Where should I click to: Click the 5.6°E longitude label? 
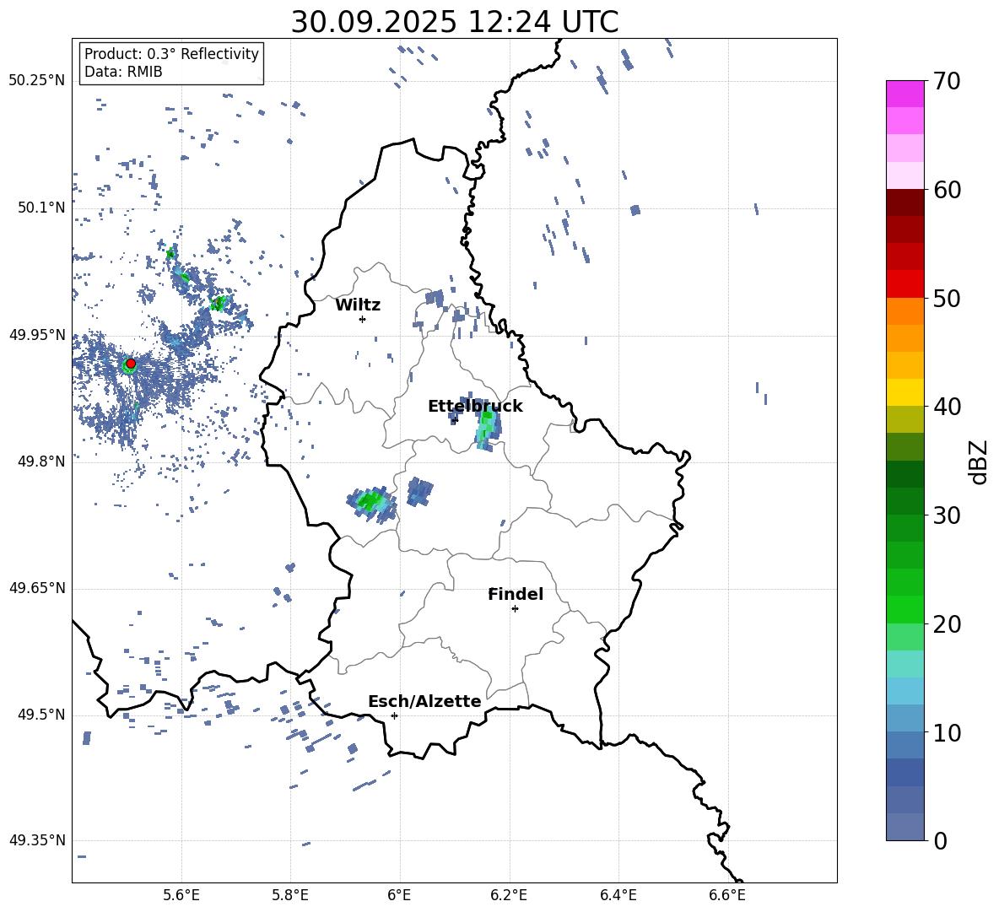pyautogui.click(x=181, y=895)
